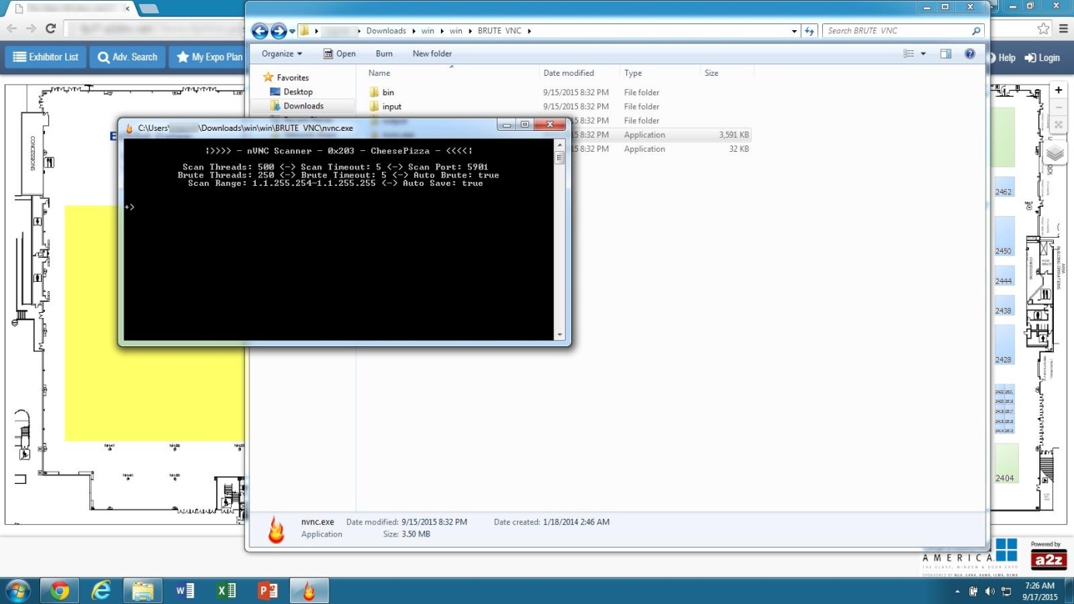Toggle the Explorer preview pane
1074x604 pixels.
[945, 54]
